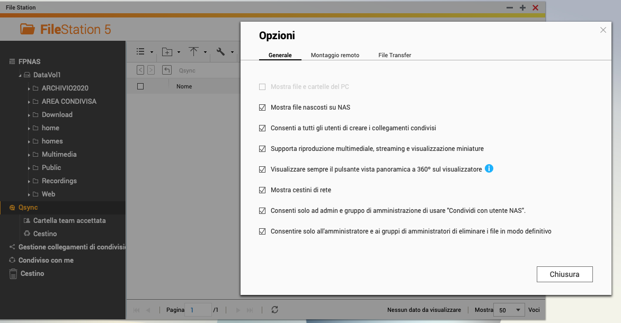This screenshot has width=621, height=323.
Task: Expand the Multimedia folder arrow
Action: (29, 155)
